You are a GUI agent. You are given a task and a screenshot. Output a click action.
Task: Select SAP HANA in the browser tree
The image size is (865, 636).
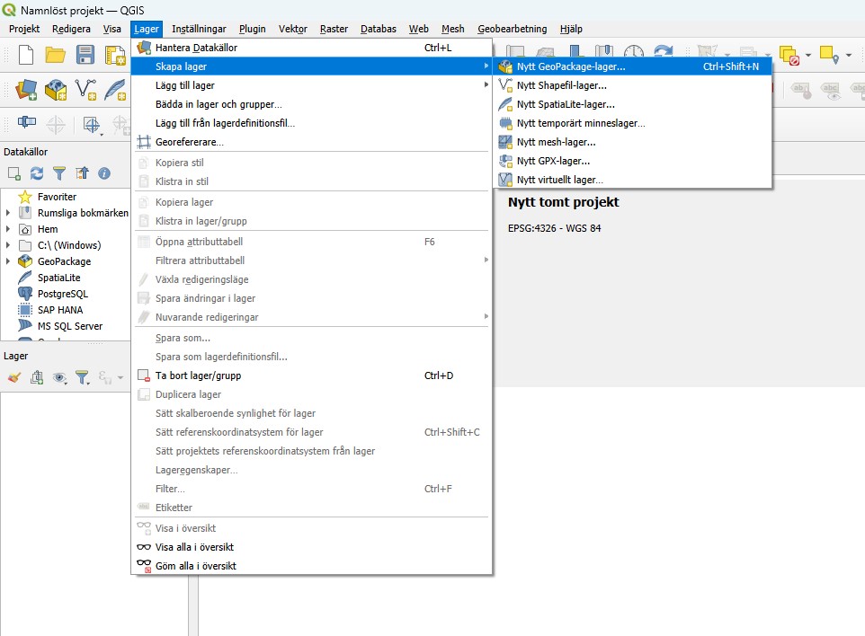[x=60, y=310]
